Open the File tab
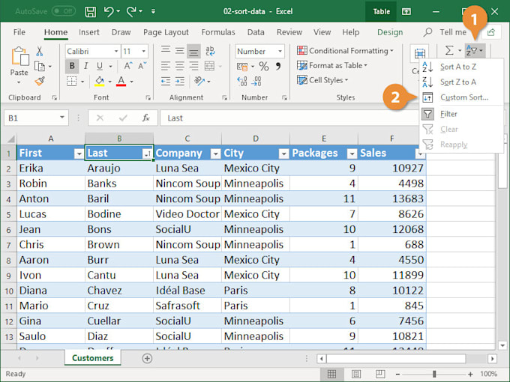The image size is (510, 382). coord(19,32)
